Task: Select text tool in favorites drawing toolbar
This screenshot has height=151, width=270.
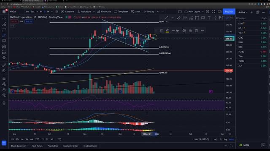Action: 209,18
